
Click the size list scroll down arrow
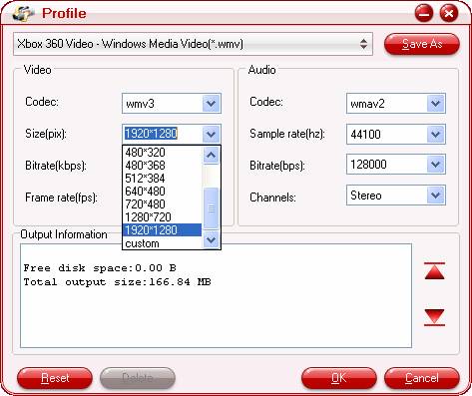[x=211, y=239]
